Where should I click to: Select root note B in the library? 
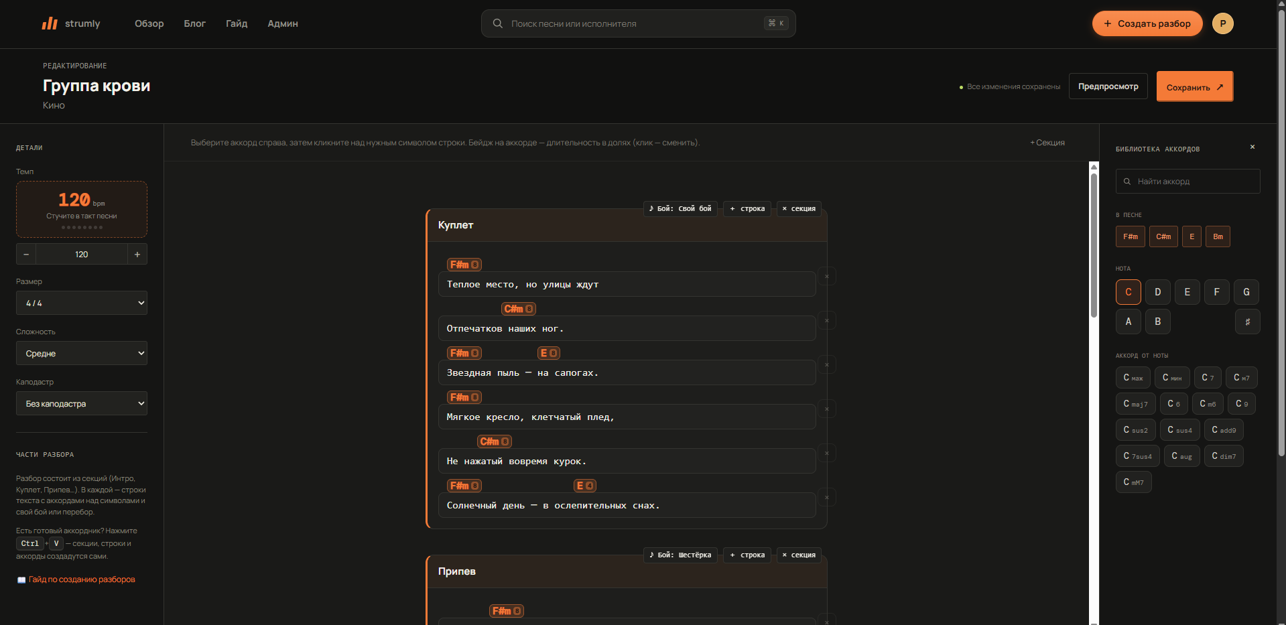1158,322
